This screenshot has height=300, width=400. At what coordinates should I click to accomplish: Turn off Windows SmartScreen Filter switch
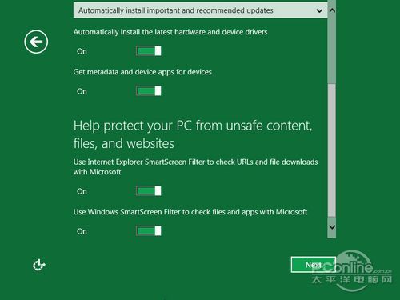click(x=149, y=230)
